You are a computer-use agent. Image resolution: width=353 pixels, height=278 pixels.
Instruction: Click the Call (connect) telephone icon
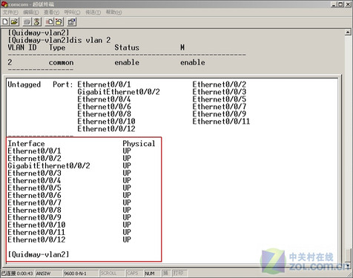click(27, 21)
